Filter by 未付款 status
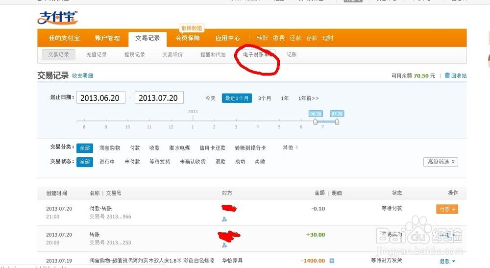 pos(132,162)
